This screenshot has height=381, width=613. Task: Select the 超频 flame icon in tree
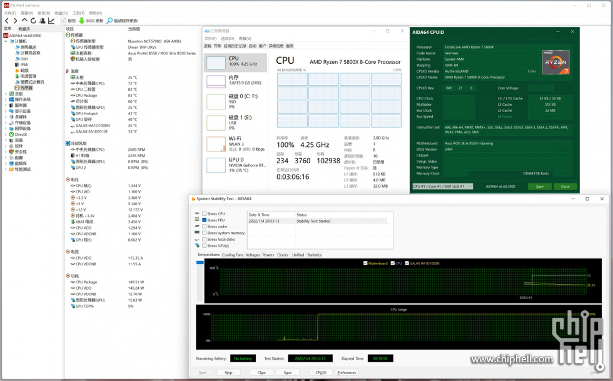pyautogui.click(x=17, y=71)
